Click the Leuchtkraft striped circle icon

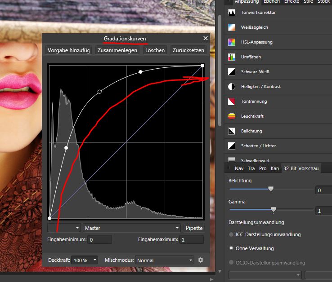(232, 116)
